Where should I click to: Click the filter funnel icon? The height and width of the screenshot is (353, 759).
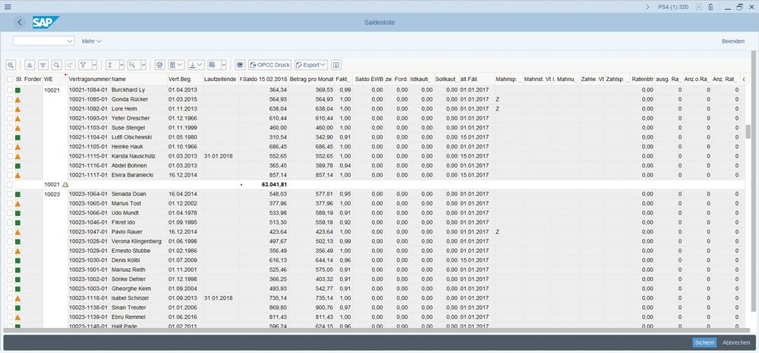pyautogui.click(x=83, y=65)
